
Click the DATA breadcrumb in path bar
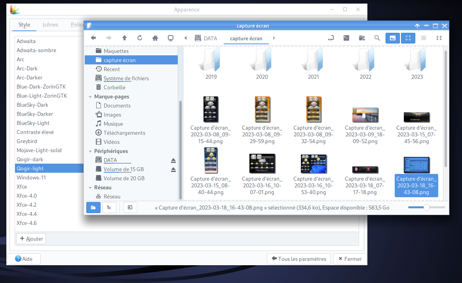point(206,38)
